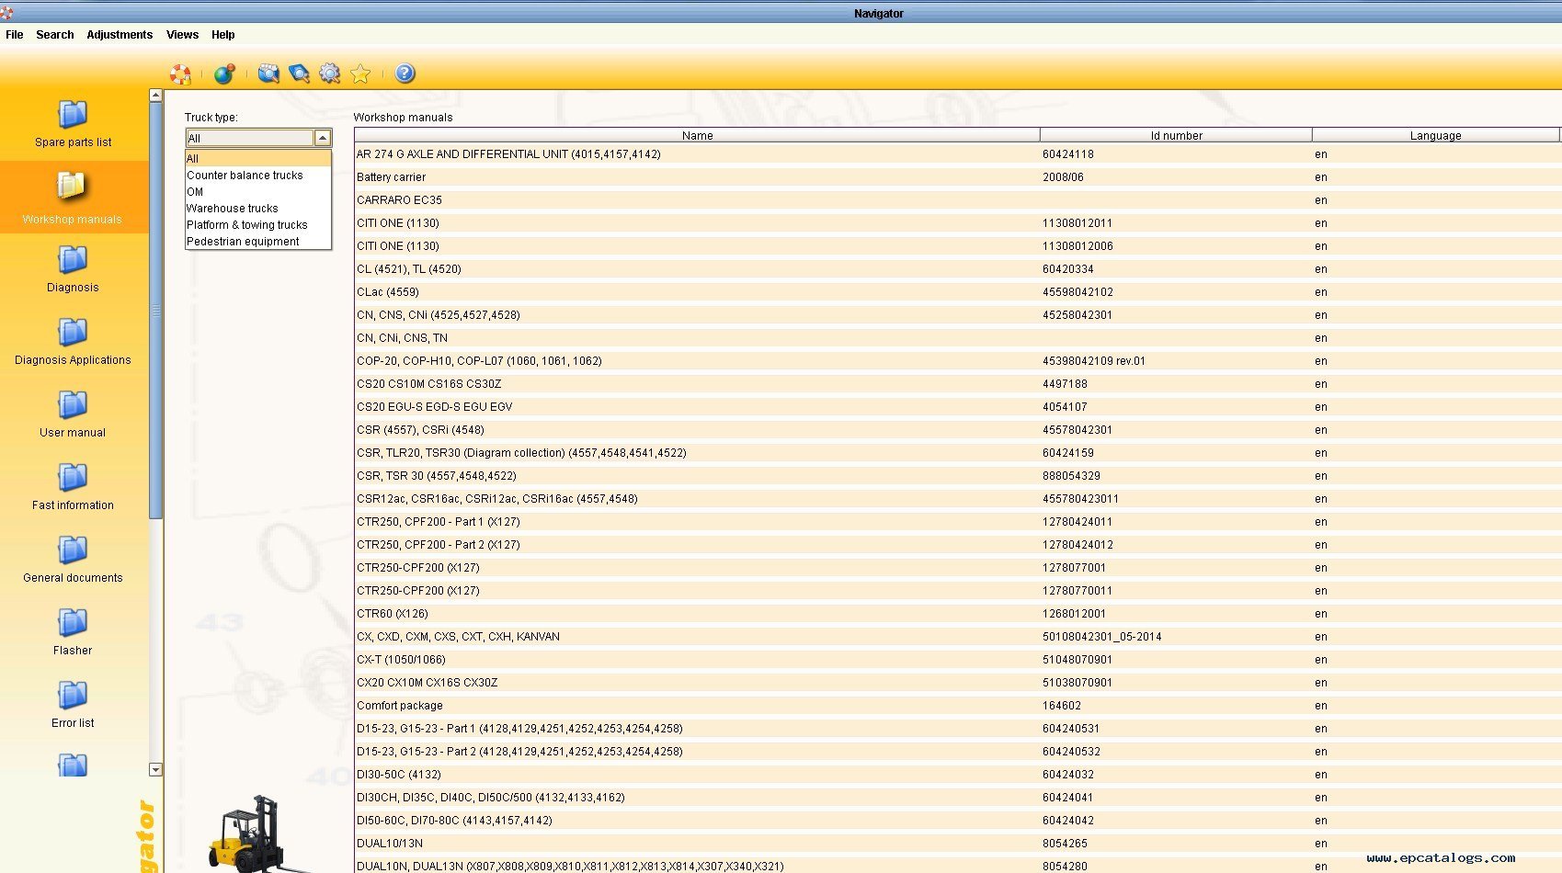1562x873 pixels.
Task: Open the 'CLac (4559)' manual row
Action: click(x=957, y=292)
